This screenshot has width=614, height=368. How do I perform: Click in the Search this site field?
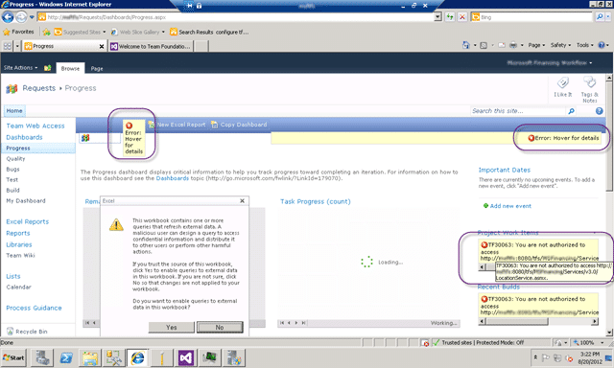coord(519,111)
